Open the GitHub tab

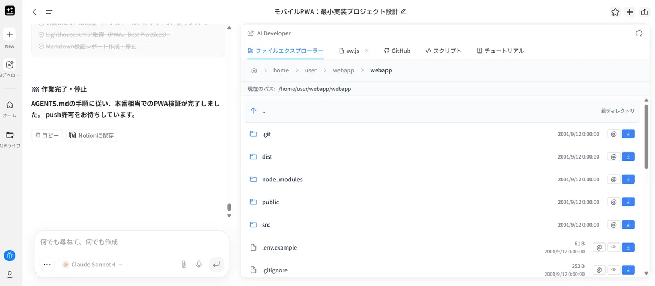tap(397, 51)
